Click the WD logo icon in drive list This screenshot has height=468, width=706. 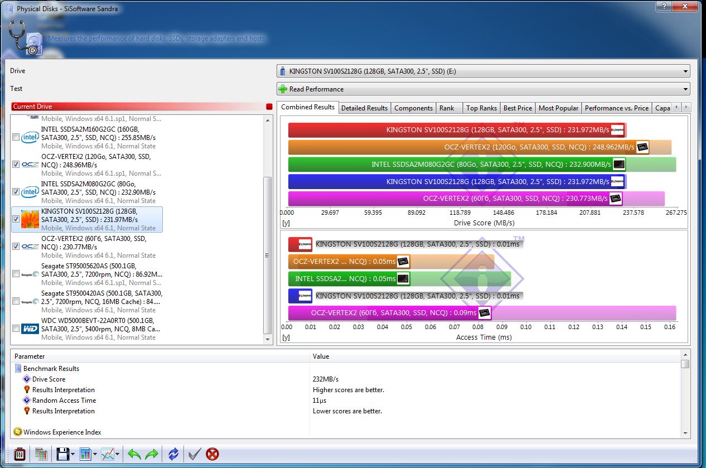30,329
